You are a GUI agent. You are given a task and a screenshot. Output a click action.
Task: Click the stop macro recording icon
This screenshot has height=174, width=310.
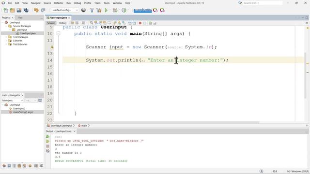click(145, 23)
